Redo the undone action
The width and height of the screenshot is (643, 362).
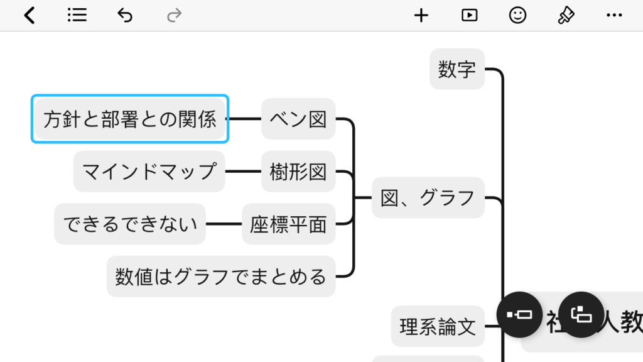pyautogui.click(x=174, y=16)
